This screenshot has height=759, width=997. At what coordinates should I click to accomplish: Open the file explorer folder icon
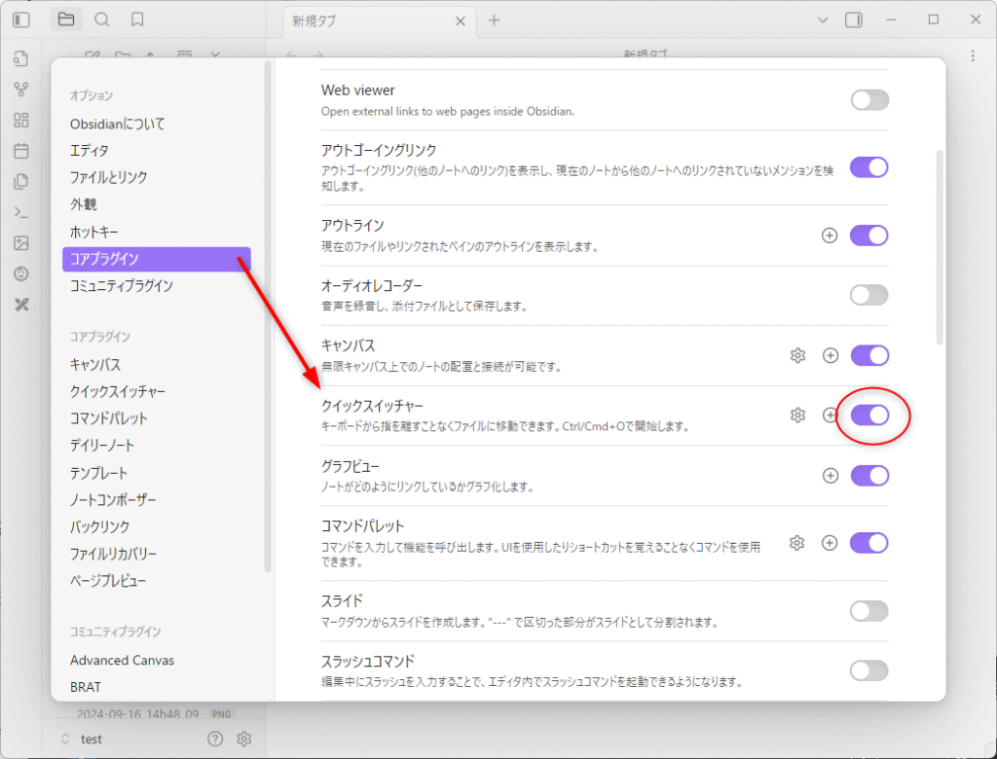[x=66, y=19]
